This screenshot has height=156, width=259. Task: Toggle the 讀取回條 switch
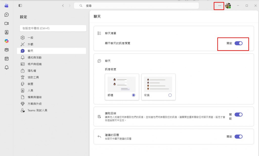pyautogui.click(x=239, y=115)
